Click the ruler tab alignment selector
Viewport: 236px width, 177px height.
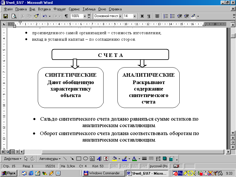[x=4, y=24]
